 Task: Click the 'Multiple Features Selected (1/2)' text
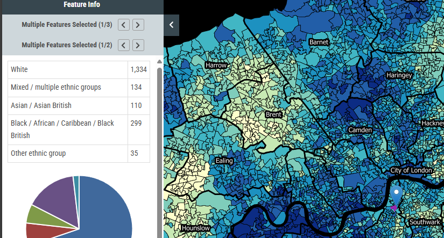point(67,45)
